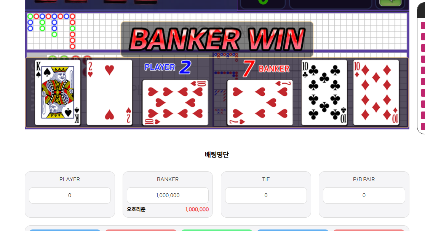Select the BANKER 1,000,000 amount field
425x231 pixels.
click(168, 195)
